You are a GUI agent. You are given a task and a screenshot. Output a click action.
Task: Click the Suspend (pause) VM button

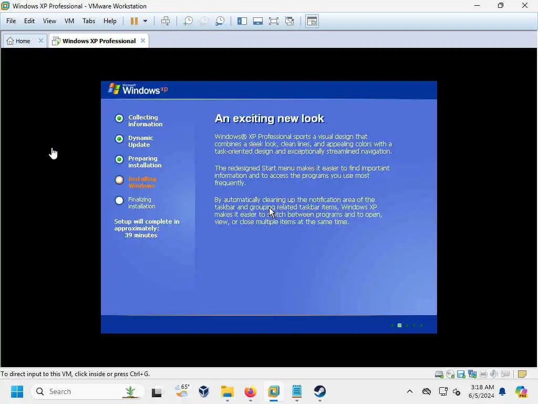click(x=134, y=21)
